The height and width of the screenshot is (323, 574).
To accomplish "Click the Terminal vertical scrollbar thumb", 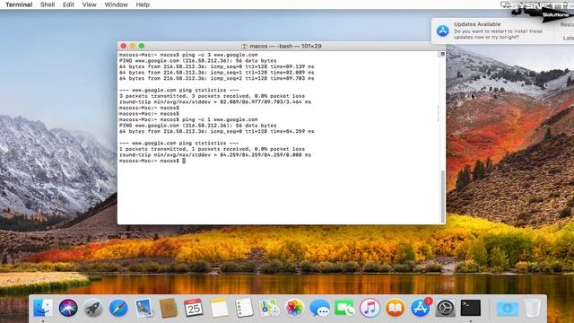I will (442, 196).
